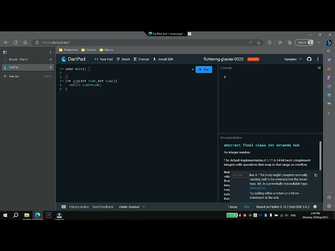Open the tab actions menu icon
Image resolution: width=335 pixels, height=251 pixels.
tap(5, 52)
